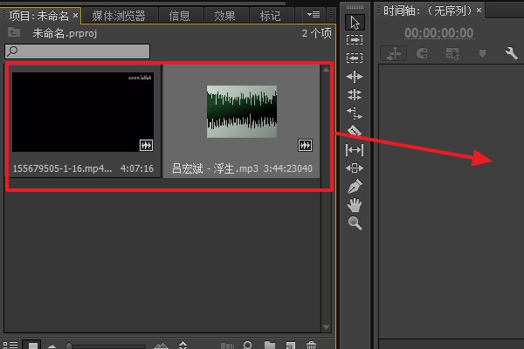Select the Ripple Edit tool
The width and height of the screenshot is (524, 349).
(x=355, y=77)
